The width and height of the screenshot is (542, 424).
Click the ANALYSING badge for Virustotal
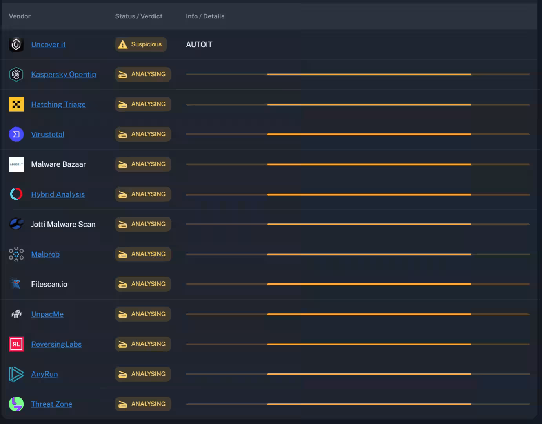point(143,134)
